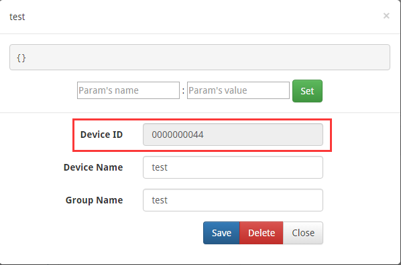401x265 pixels.
Task: Save the device settings
Action: (221, 233)
